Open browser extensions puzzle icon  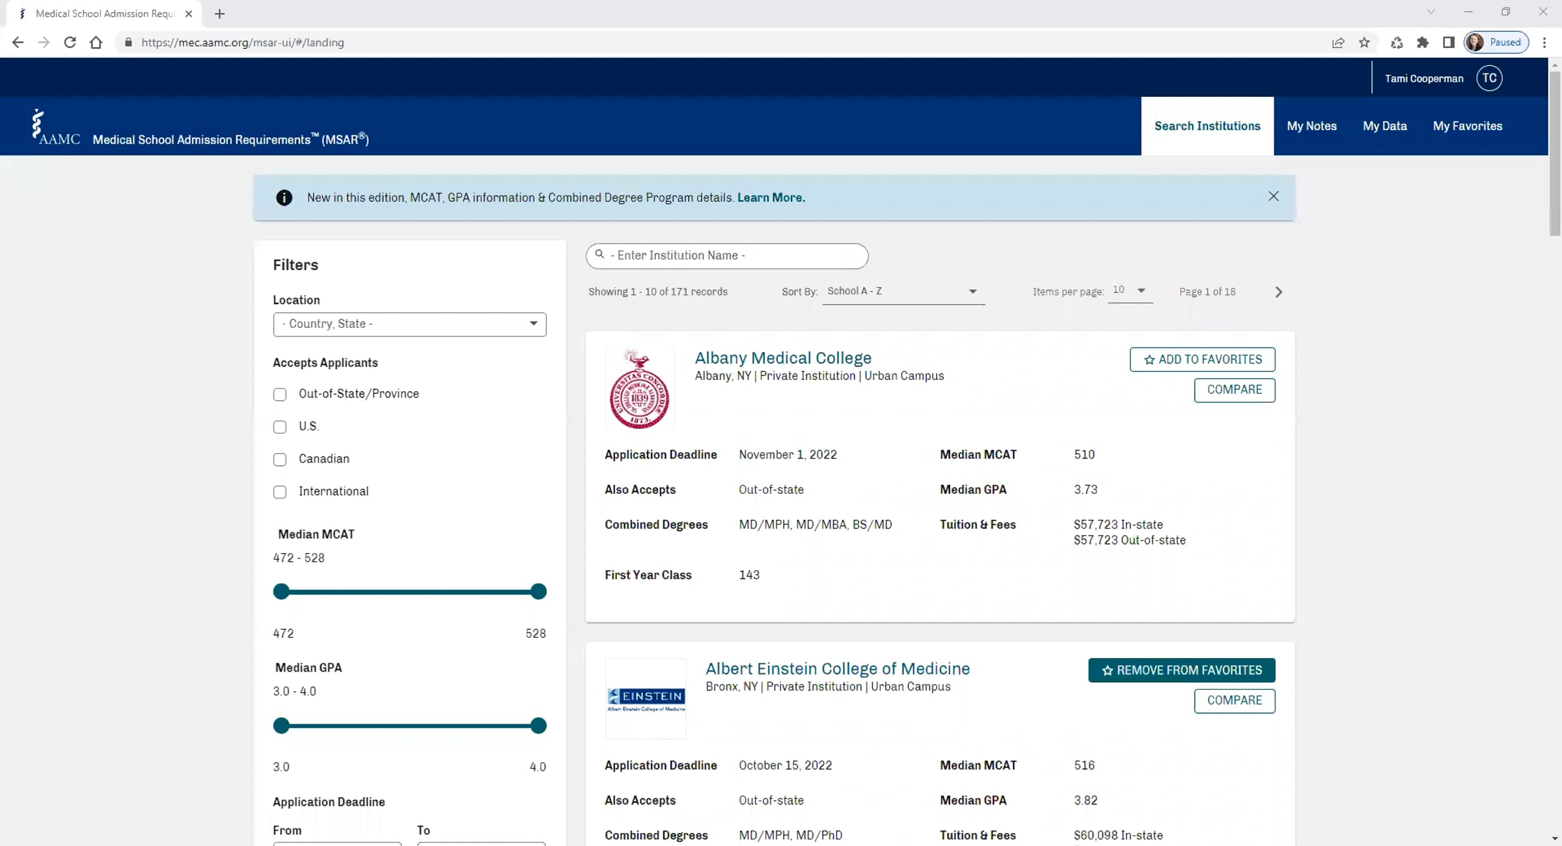[1423, 42]
